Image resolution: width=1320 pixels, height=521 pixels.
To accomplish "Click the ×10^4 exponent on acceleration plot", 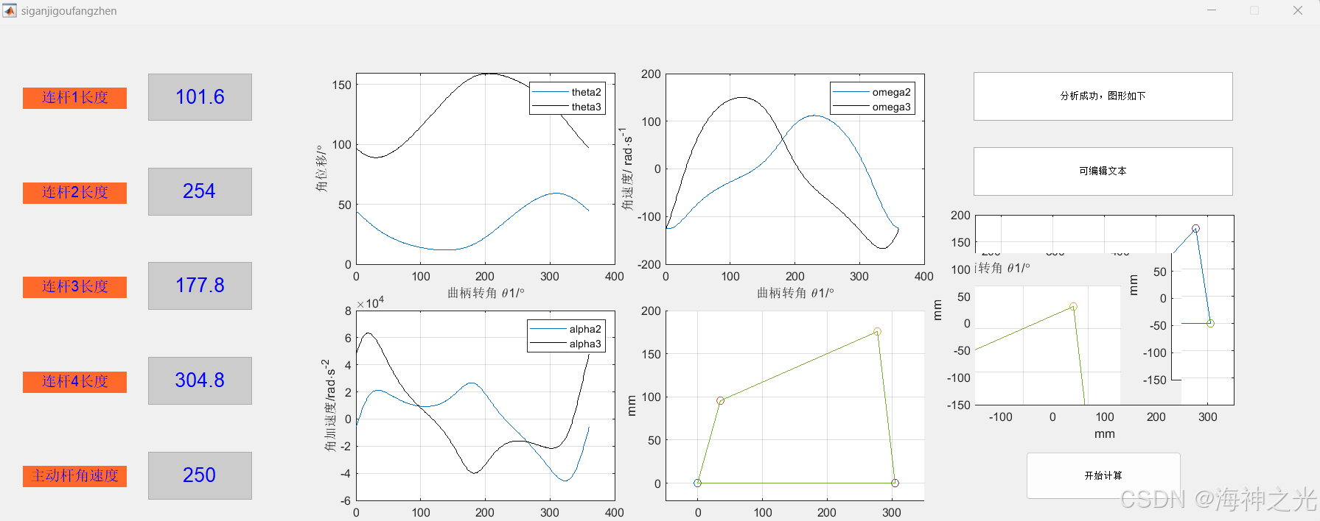I will pyautogui.click(x=370, y=302).
